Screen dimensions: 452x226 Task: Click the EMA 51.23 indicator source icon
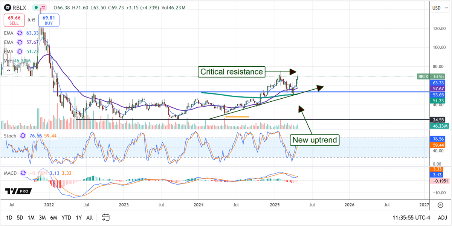[20, 51]
